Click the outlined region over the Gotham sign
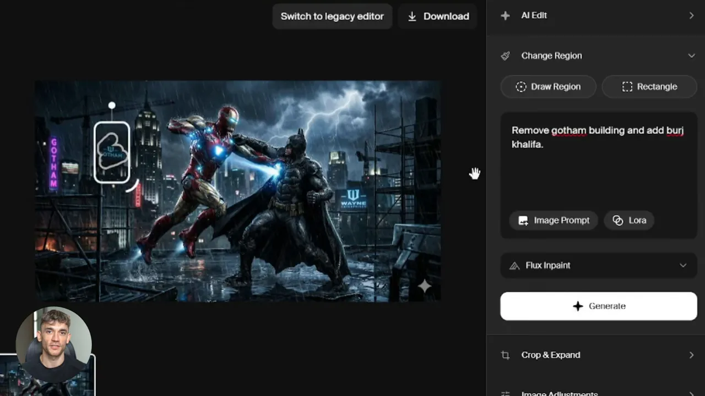The height and width of the screenshot is (396, 705). (x=112, y=152)
